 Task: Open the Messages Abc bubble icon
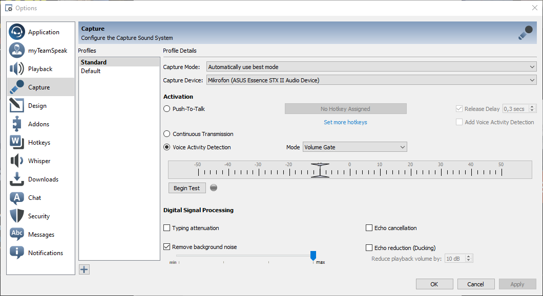point(17,234)
